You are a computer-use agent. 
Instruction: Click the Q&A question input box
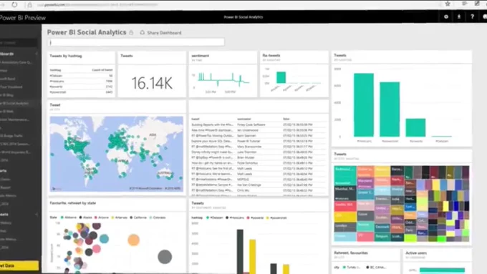136,42
